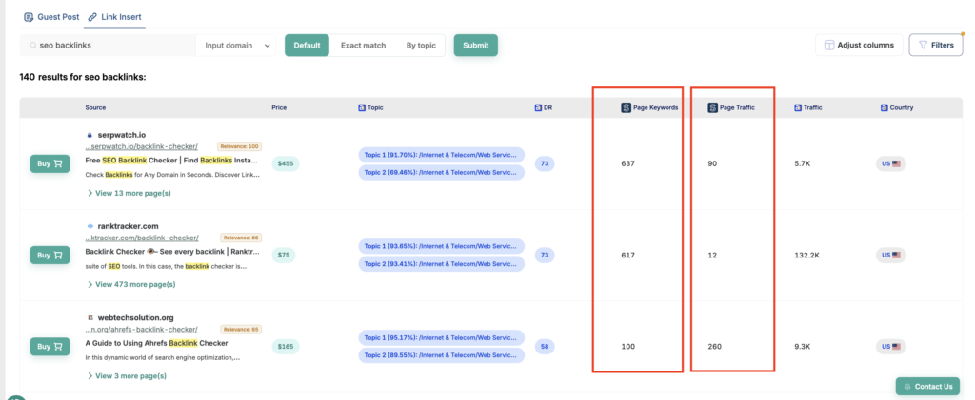
Task: Open the webtechsolution ahrefs-backlink-checker URL
Action: (141, 330)
